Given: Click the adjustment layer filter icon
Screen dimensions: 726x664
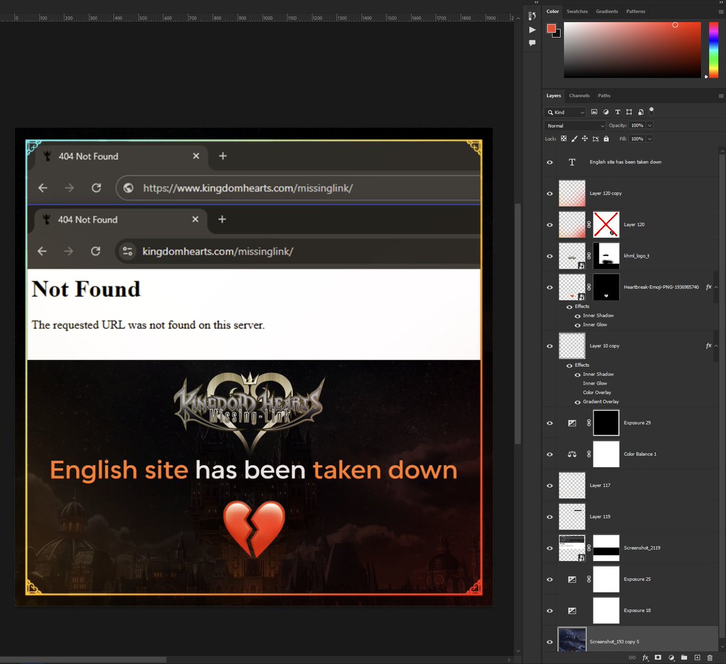Looking at the screenshot, I should point(606,112).
